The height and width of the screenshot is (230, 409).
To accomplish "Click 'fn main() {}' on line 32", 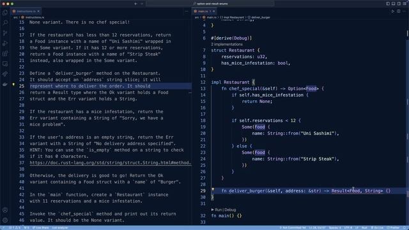I will 226,216.
